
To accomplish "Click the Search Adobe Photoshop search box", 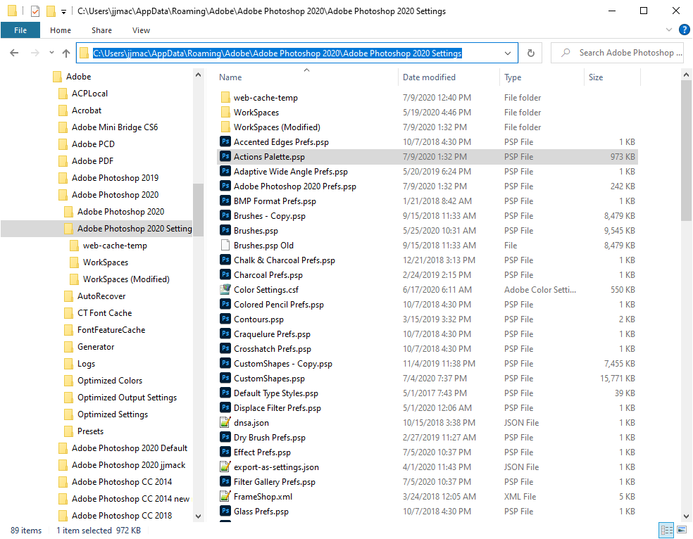I will coord(617,53).
